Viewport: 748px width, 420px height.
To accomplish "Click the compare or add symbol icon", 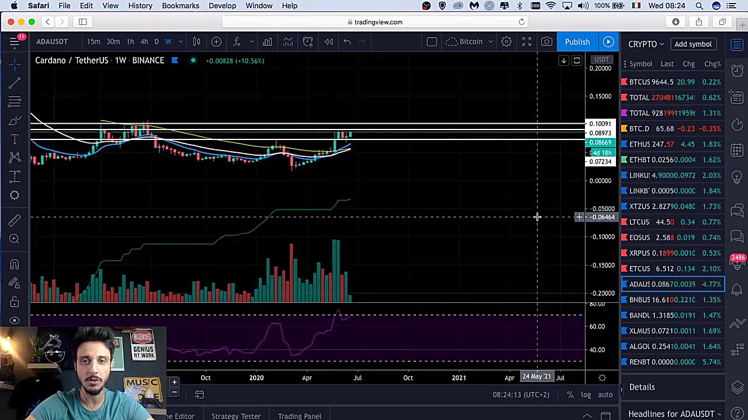I will click(216, 41).
